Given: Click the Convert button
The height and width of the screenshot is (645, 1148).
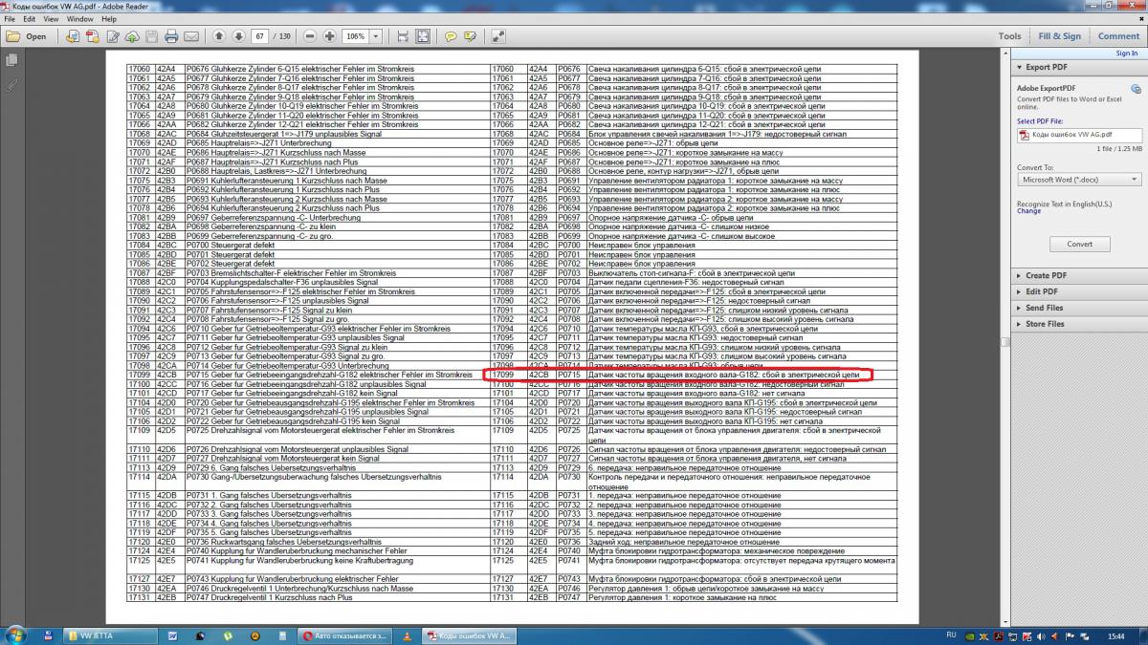Looking at the screenshot, I should [x=1079, y=244].
